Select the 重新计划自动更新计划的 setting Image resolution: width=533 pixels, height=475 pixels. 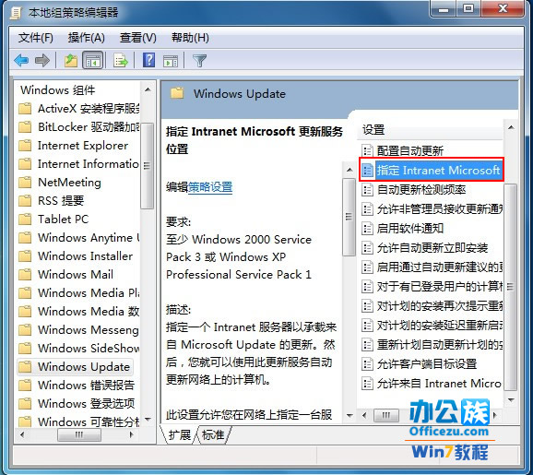point(432,345)
